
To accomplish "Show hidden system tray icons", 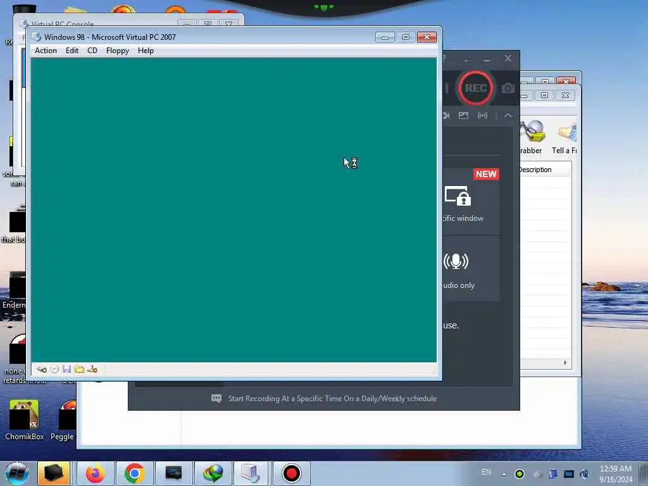I will (x=504, y=474).
